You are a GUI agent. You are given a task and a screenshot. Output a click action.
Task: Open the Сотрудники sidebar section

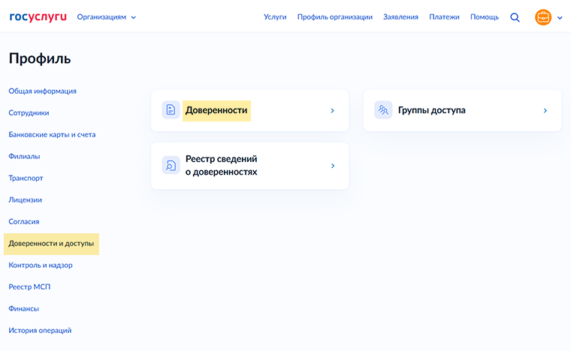(29, 113)
